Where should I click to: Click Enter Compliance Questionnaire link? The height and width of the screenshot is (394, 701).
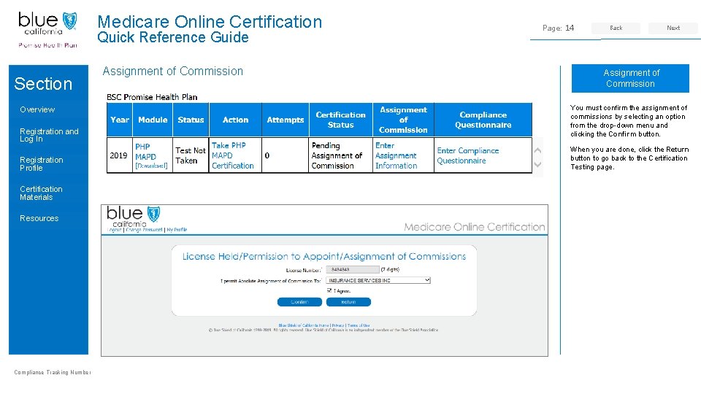coord(467,155)
